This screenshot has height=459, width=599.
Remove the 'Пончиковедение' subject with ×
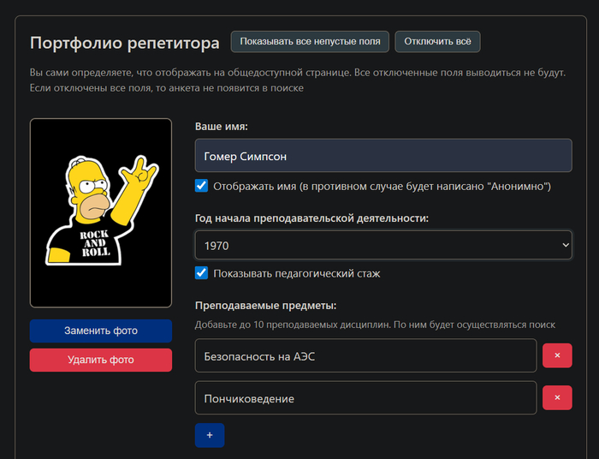(557, 397)
